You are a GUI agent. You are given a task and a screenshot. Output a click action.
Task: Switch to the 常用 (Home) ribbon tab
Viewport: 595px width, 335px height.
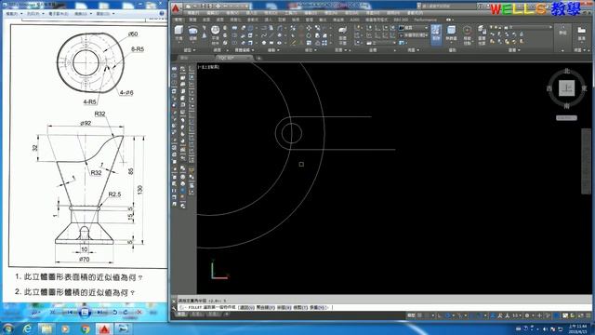pos(178,20)
